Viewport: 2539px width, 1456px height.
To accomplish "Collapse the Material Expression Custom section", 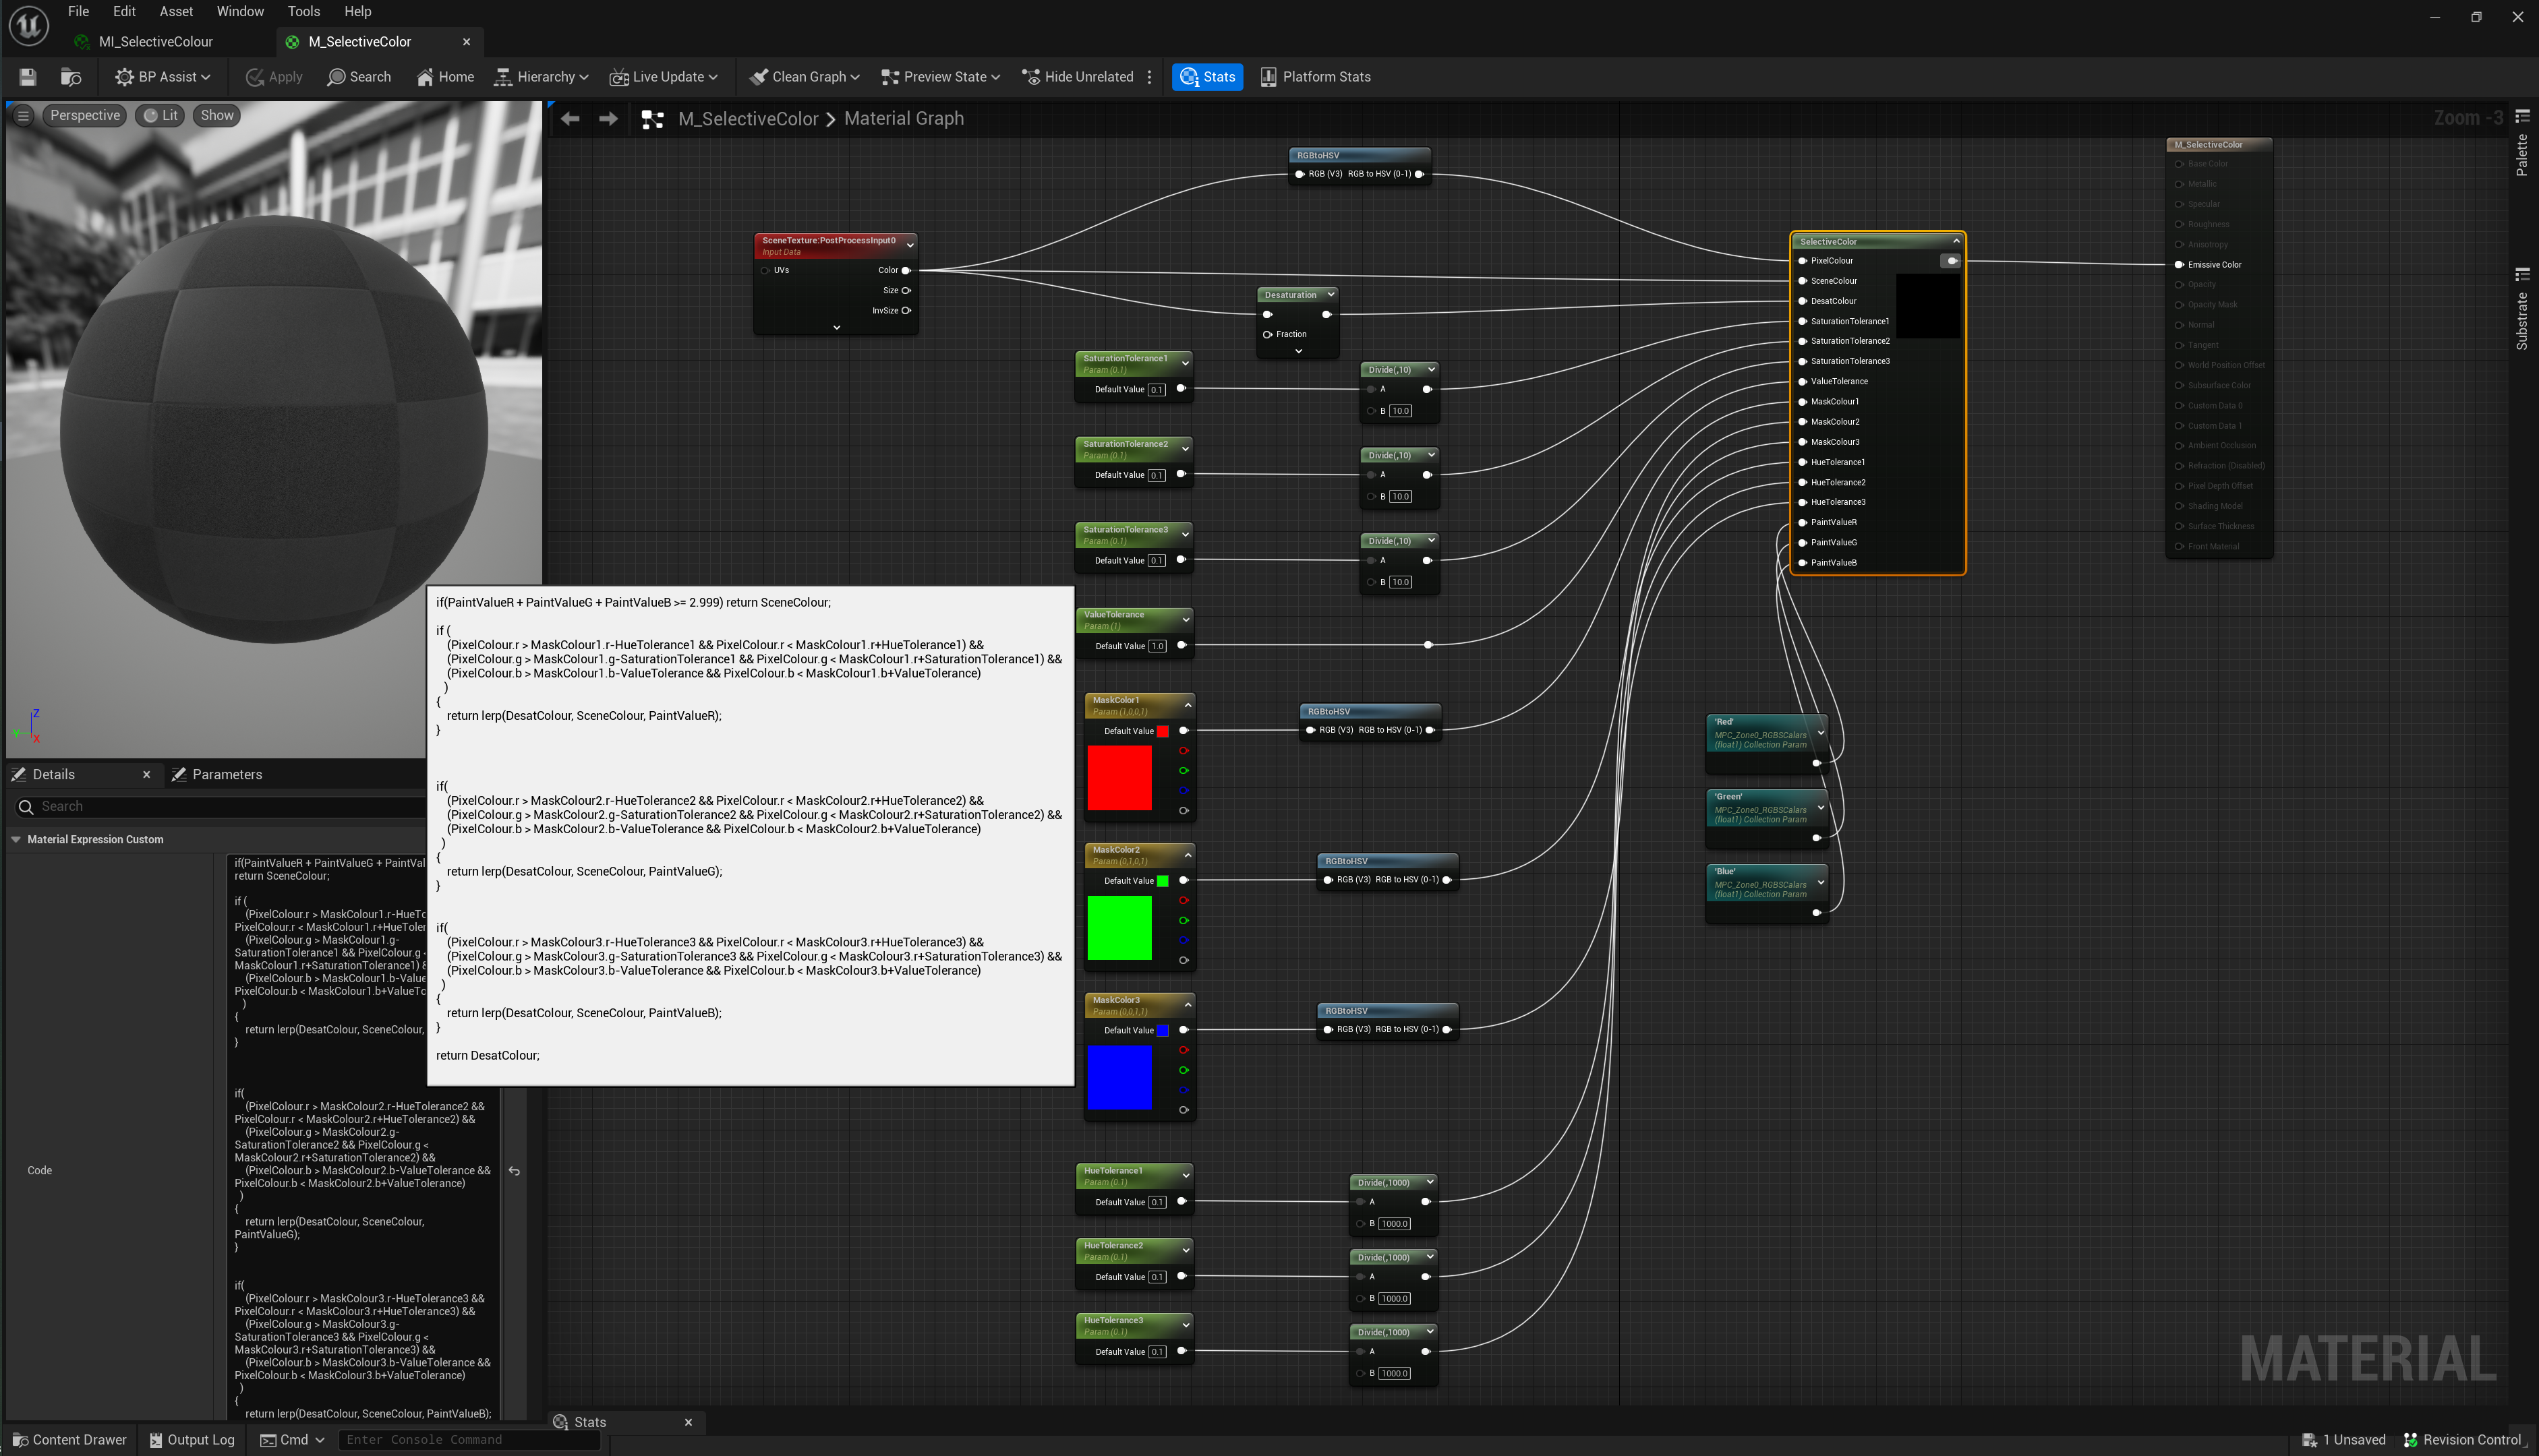I will (x=16, y=840).
